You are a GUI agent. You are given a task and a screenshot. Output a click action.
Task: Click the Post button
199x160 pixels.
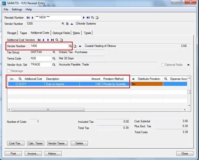13,153
